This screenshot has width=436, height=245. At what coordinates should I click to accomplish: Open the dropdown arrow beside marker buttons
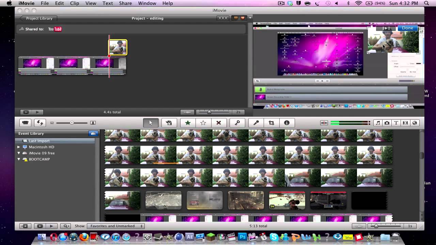coord(250,18)
